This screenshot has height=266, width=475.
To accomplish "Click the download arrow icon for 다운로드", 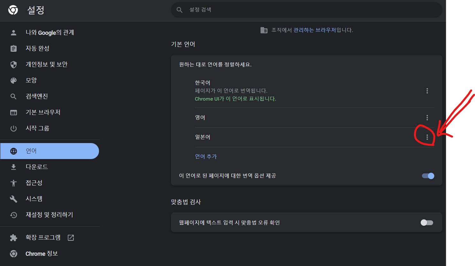I will [x=13, y=167].
